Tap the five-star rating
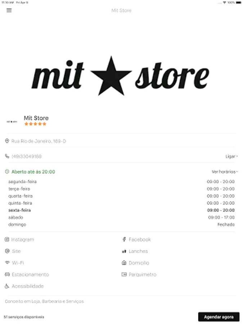The image size is (243, 325). point(35,124)
